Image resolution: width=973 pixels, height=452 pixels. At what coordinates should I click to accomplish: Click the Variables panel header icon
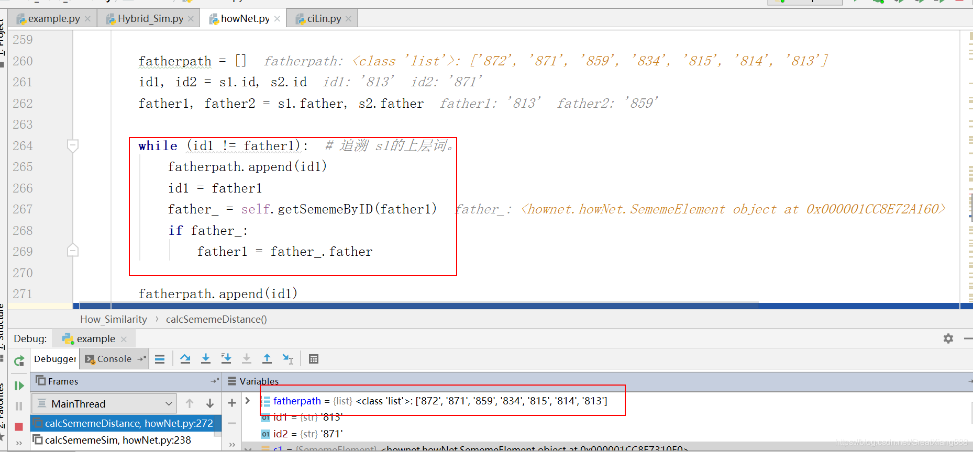coord(232,381)
